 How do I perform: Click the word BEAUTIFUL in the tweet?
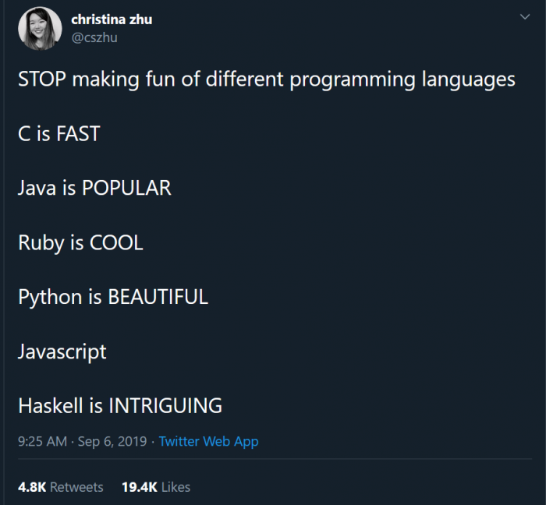tap(158, 297)
